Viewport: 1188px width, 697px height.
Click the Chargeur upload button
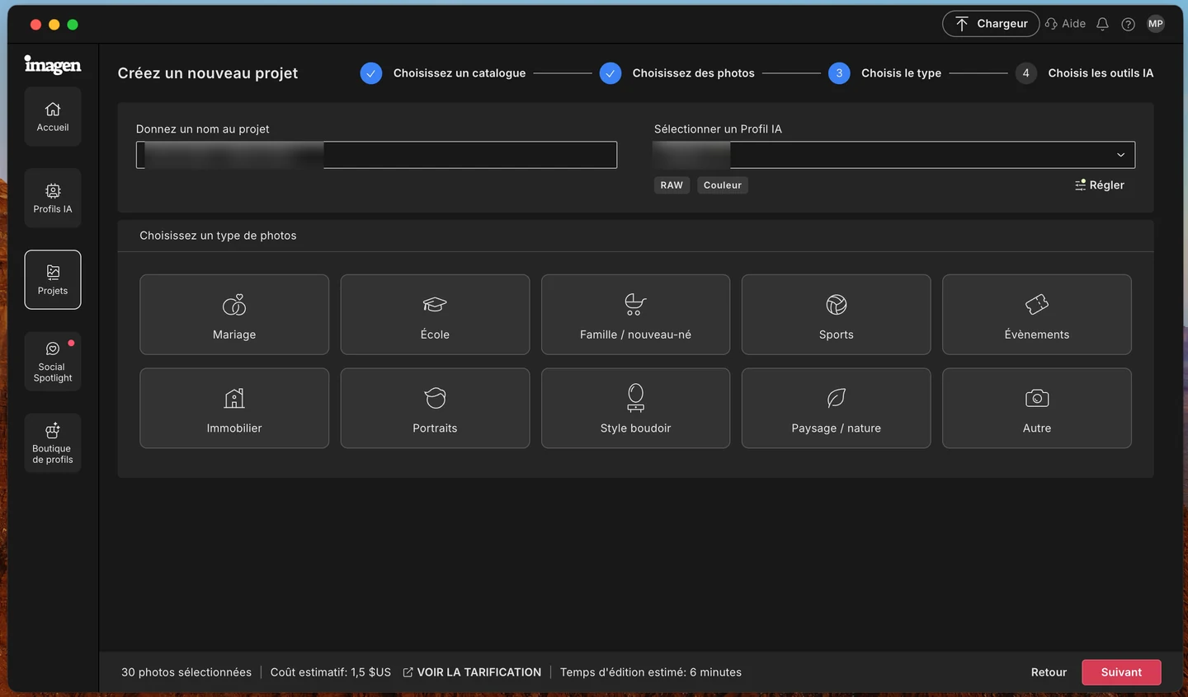[x=991, y=24]
